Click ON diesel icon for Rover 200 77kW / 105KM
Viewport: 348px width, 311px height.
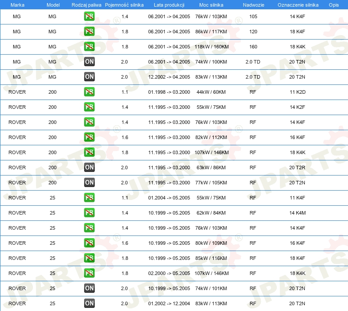point(89,183)
